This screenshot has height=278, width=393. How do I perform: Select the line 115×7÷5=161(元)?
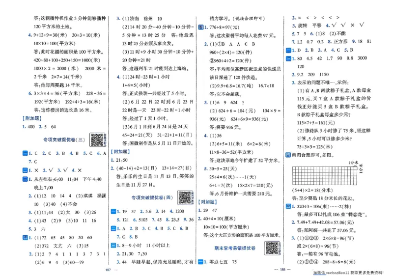coord(316,123)
